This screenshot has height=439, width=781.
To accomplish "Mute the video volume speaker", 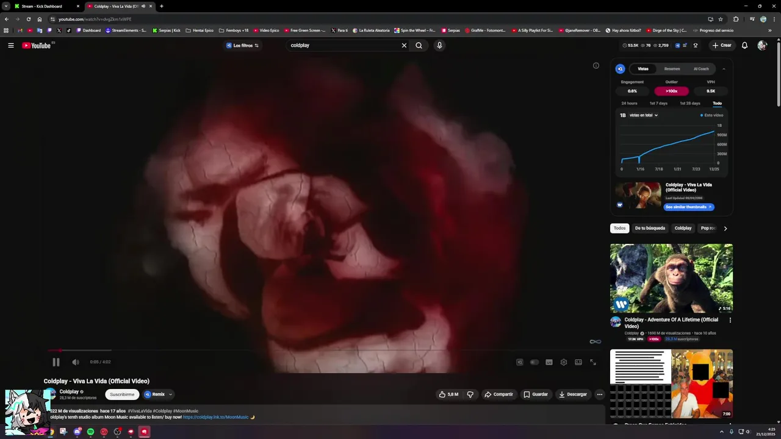I will [76, 362].
